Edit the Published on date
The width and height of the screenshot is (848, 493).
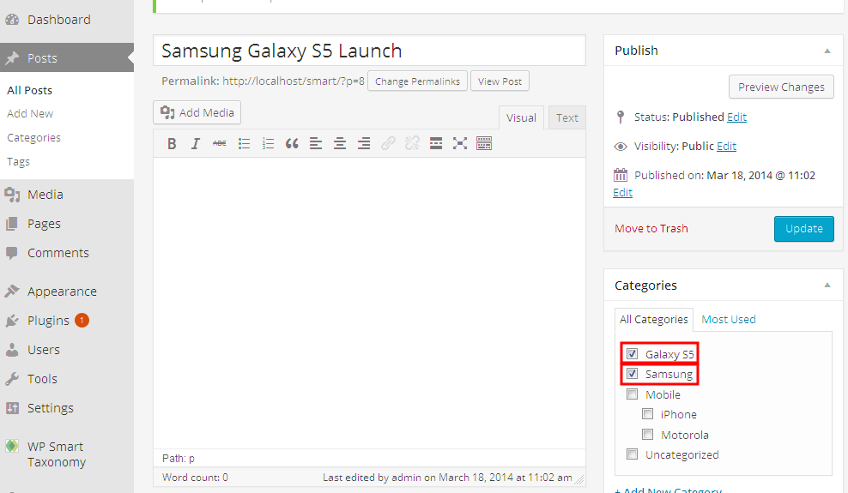tap(622, 193)
